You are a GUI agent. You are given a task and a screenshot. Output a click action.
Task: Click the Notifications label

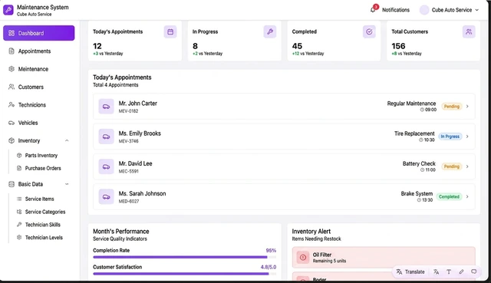[x=396, y=10]
